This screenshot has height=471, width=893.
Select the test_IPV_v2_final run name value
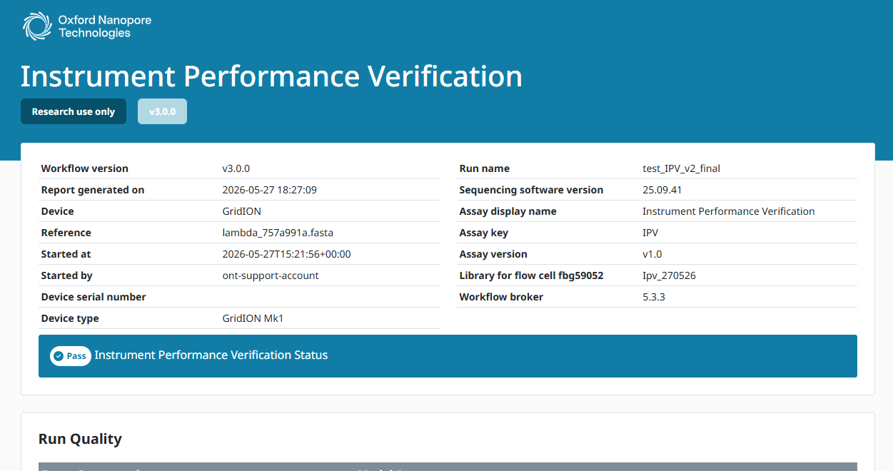(x=682, y=168)
